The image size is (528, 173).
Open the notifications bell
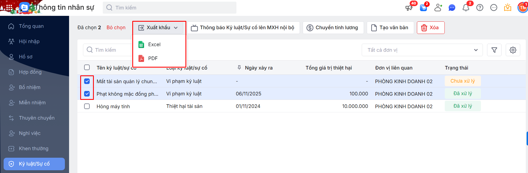(x=466, y=8)
